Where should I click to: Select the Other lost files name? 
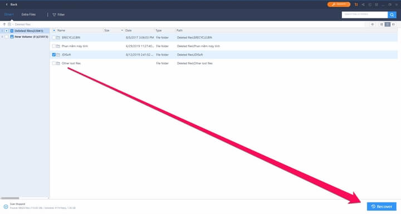tap(71, 63)
